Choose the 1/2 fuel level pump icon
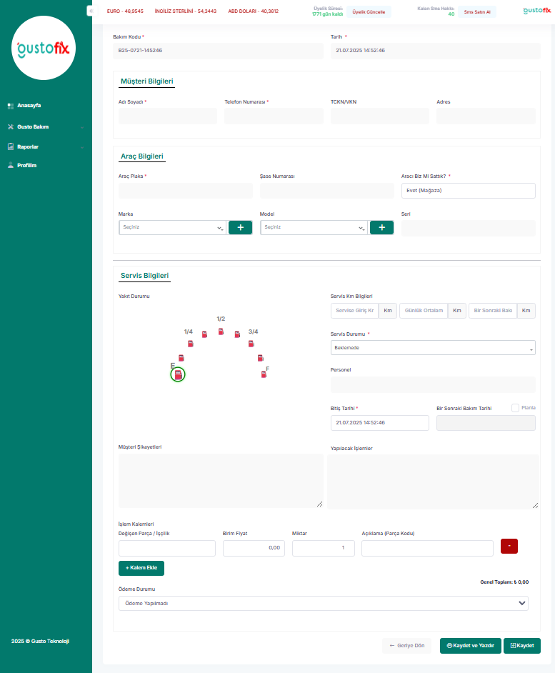The width and height of the screenshot is (555, 673). [221, 331]
